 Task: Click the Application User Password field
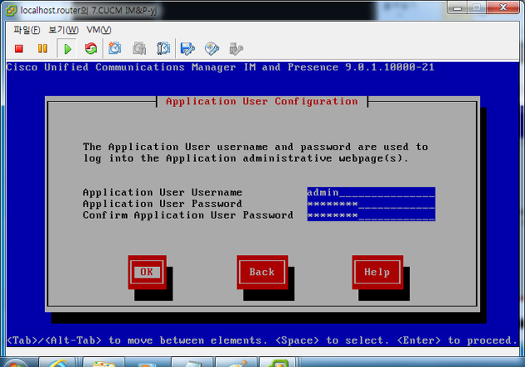pos(371,204)
